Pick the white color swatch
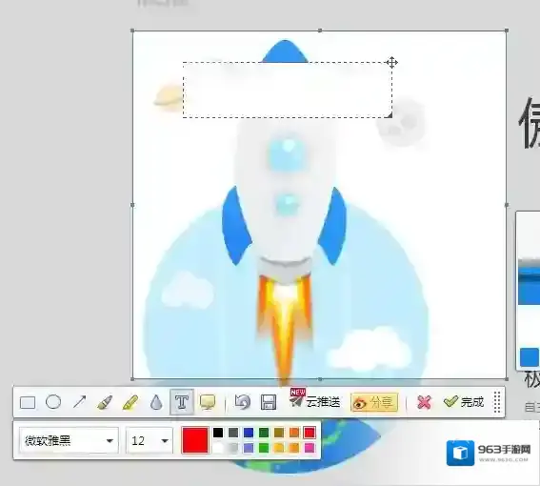 pos(218,448)
